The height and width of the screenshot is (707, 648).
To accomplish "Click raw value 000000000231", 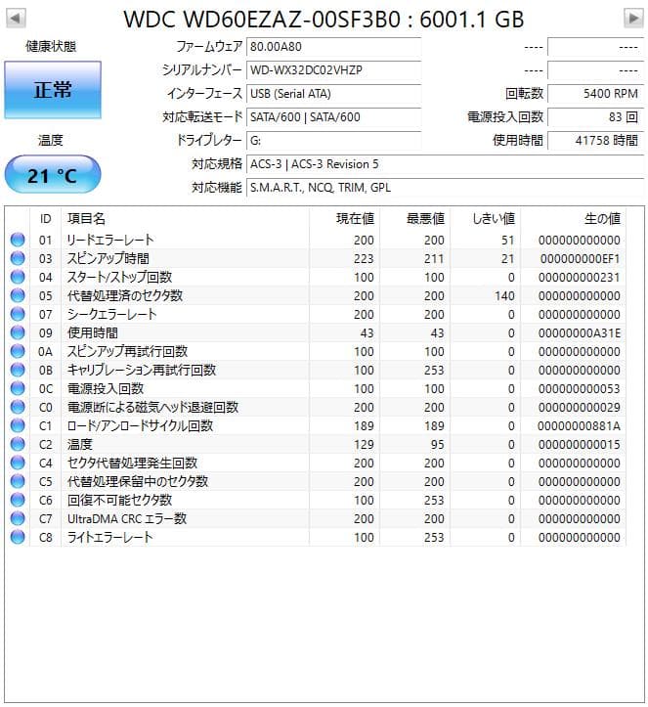I will click(579, 277).
